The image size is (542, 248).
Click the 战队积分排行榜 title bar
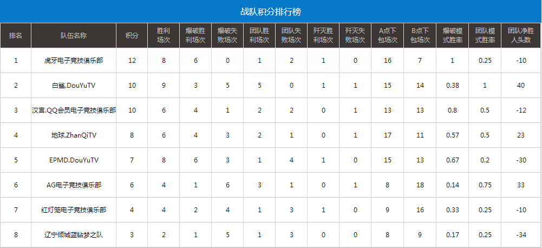click(271, 11)
